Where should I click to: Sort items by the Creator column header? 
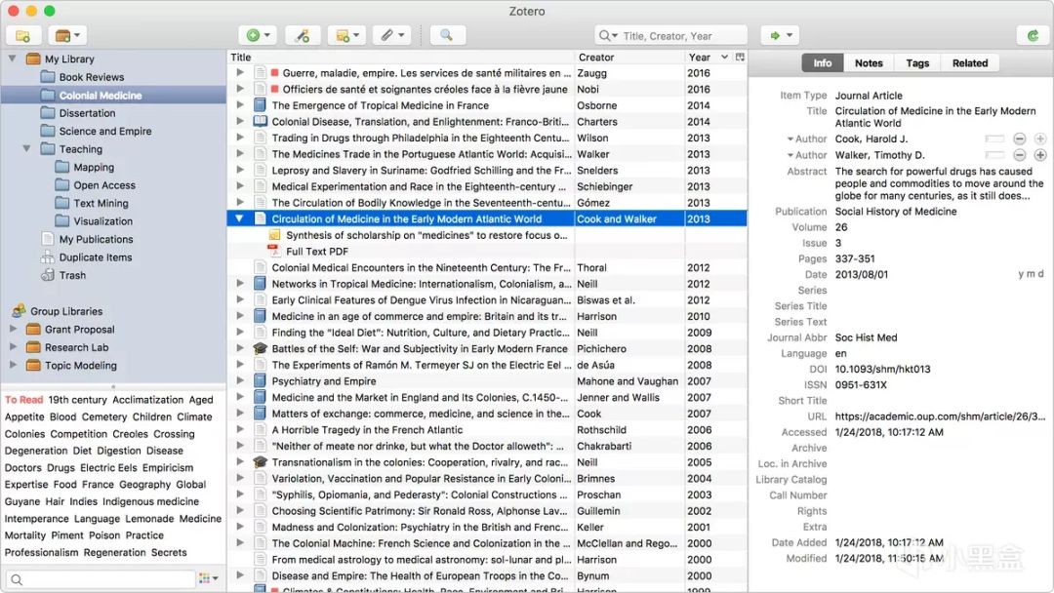click(629, 58)
